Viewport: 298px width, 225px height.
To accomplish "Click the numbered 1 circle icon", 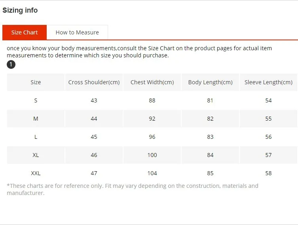I will [x=11, y=64].
